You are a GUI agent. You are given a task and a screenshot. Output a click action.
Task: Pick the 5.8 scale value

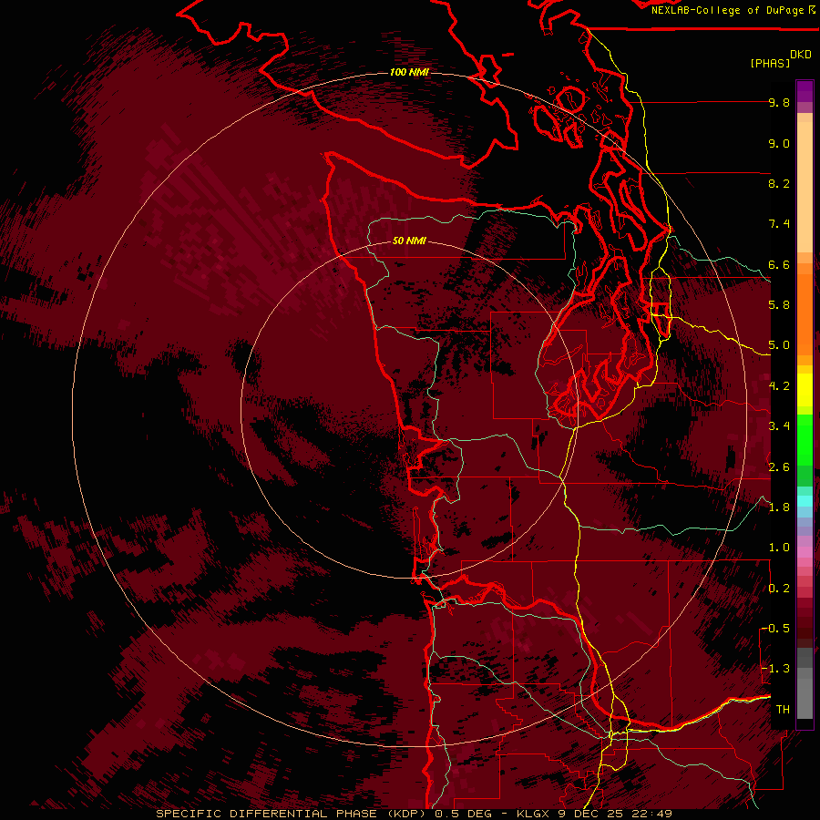coord(779,305)
